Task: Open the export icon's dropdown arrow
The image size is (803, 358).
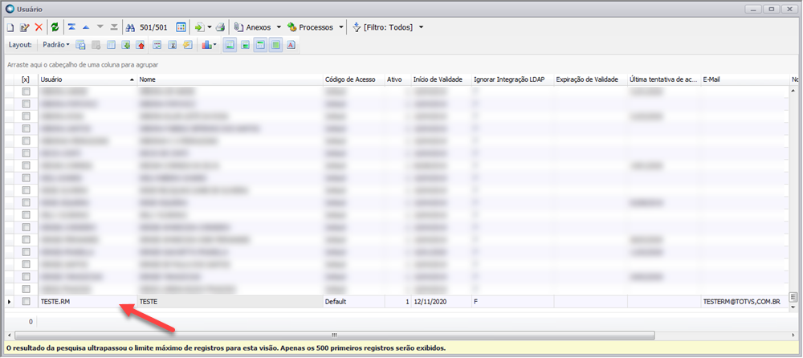Action: (x=210, y=27)
